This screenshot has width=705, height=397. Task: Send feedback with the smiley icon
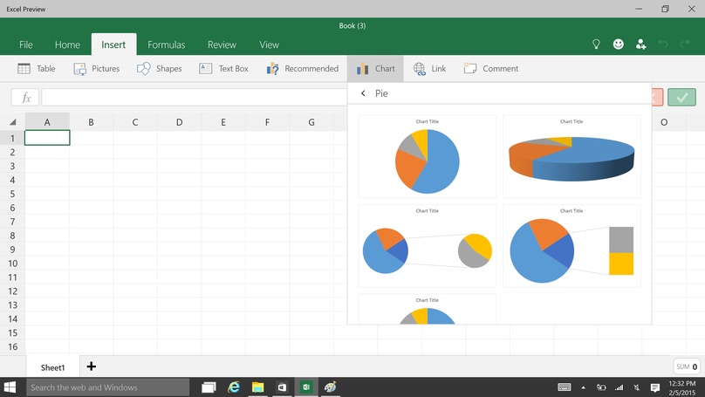tap(619, 44)
